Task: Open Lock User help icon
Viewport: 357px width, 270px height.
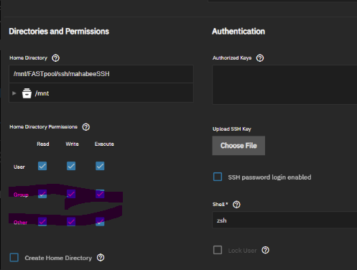Action: coord(265,250)
